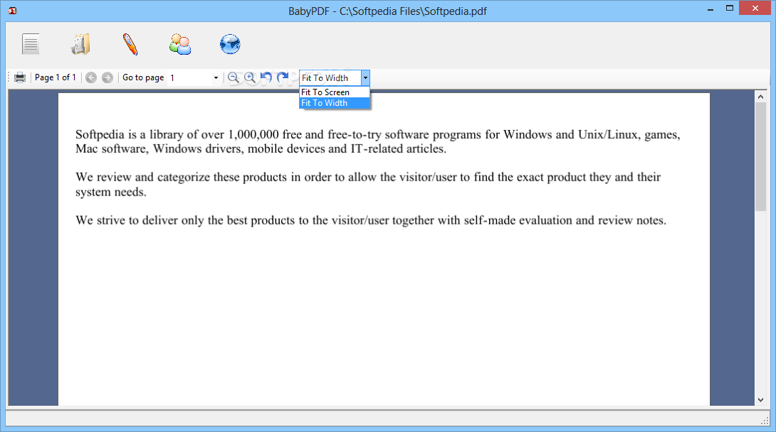776x432 pixels.
Task: Rotate page counterclockwise with left curved arrow
Action: pos(266,77)
